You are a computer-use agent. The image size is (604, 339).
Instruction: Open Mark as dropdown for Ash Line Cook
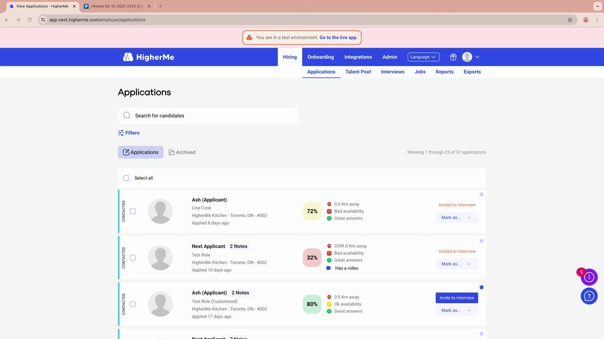(456, 218)
